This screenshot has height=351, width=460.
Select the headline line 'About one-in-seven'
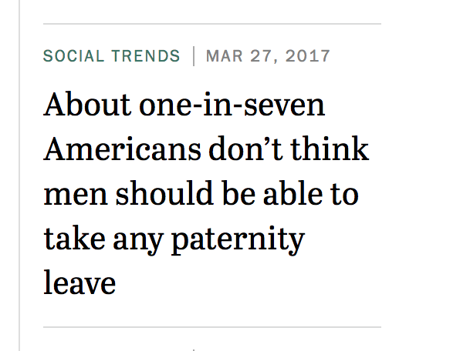coord(184,105)
